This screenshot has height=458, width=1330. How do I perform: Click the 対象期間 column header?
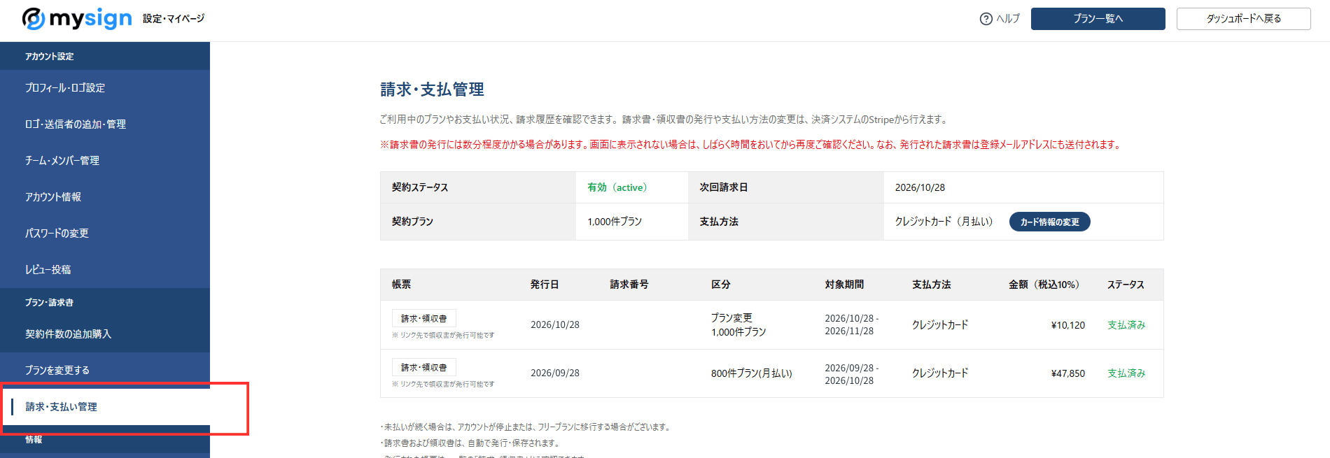tap(844, 285)
